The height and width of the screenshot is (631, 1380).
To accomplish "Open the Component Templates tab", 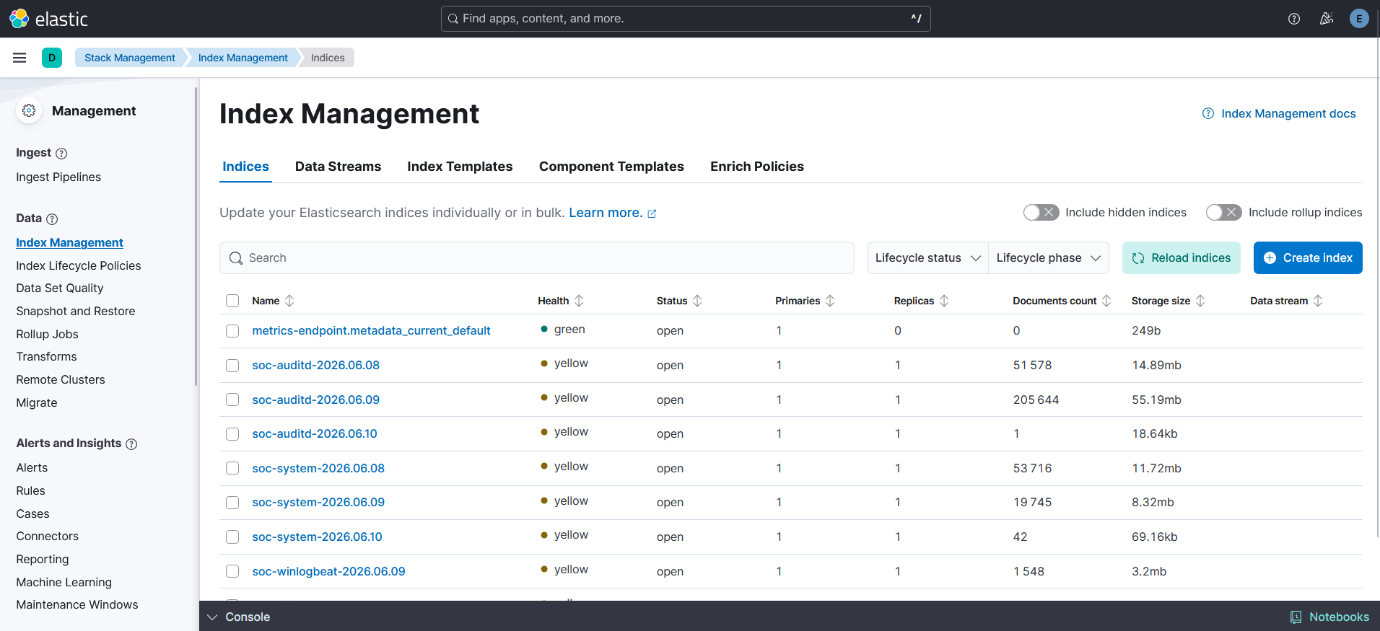I will 611,167.
